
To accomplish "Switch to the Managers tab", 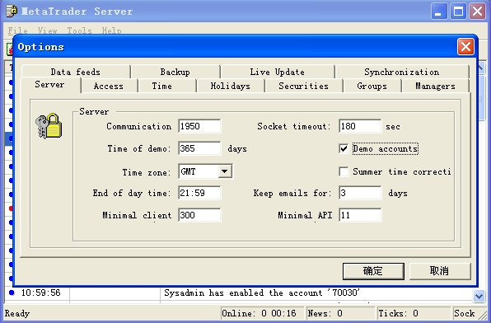I will tap(436, 86).
